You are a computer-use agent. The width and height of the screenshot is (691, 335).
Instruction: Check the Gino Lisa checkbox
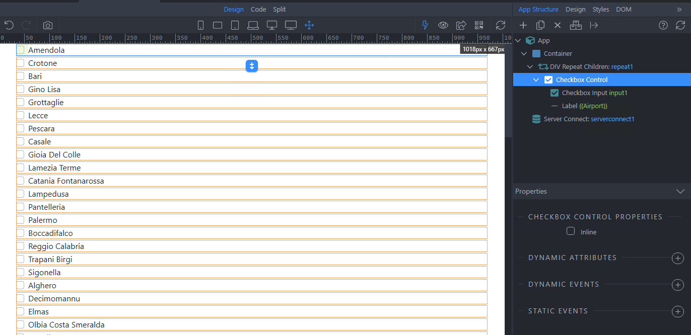[x=21, y=89]
